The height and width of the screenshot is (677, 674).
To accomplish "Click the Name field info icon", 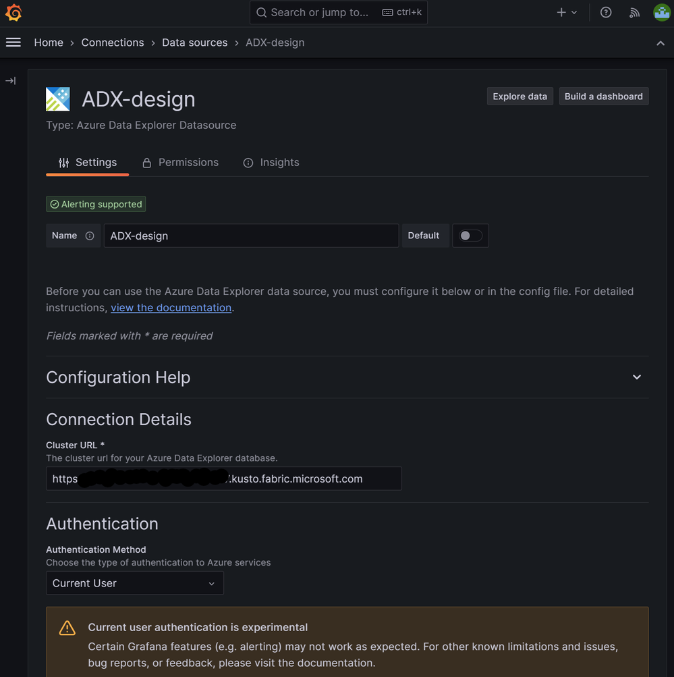I will (90, 236).
